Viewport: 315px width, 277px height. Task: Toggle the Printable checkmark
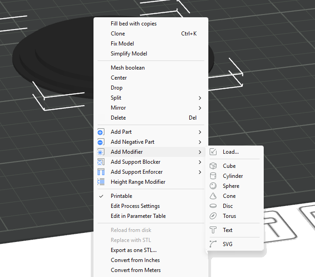(101, 196)
